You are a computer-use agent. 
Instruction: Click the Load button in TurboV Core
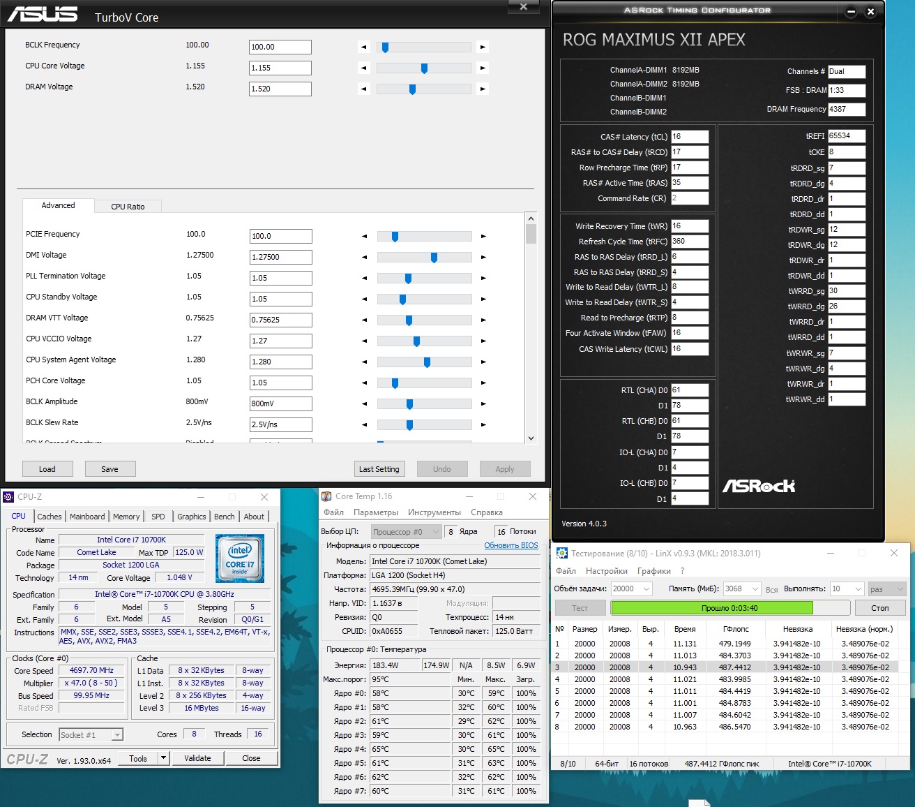[47, 469]
